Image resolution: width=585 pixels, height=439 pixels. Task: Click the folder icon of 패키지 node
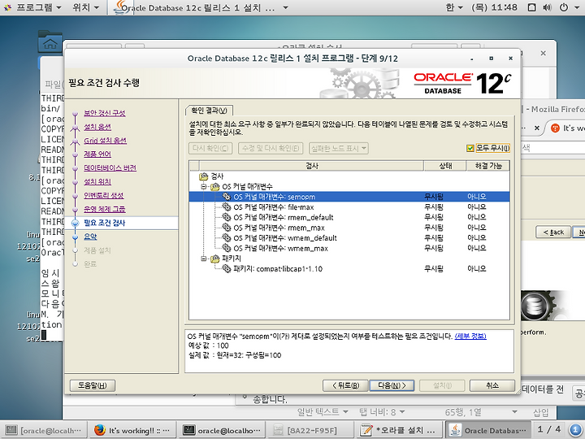point(215,259)
